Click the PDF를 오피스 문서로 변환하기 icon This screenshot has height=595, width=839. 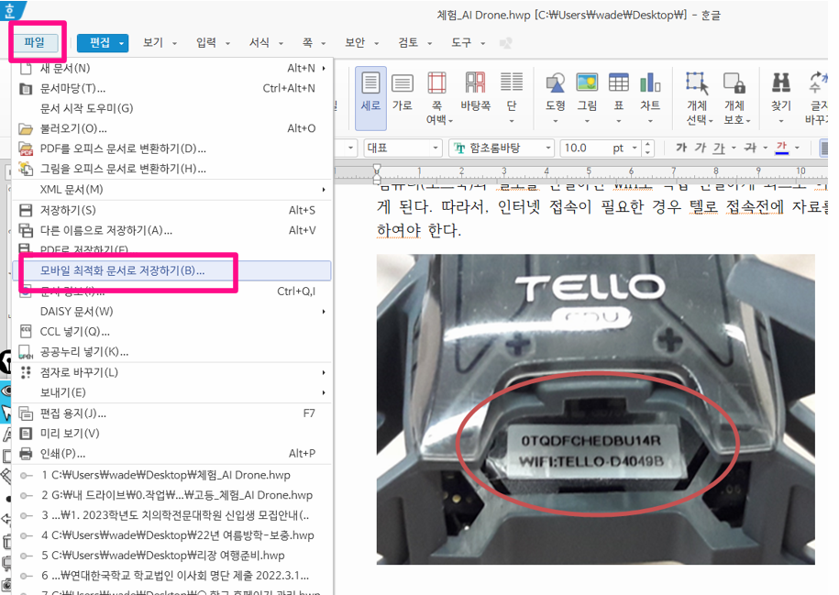pos(25,149)
